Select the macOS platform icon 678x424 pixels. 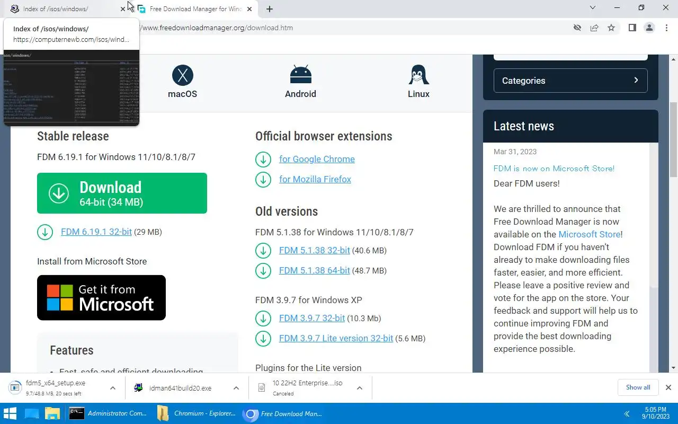click(183, 75)
